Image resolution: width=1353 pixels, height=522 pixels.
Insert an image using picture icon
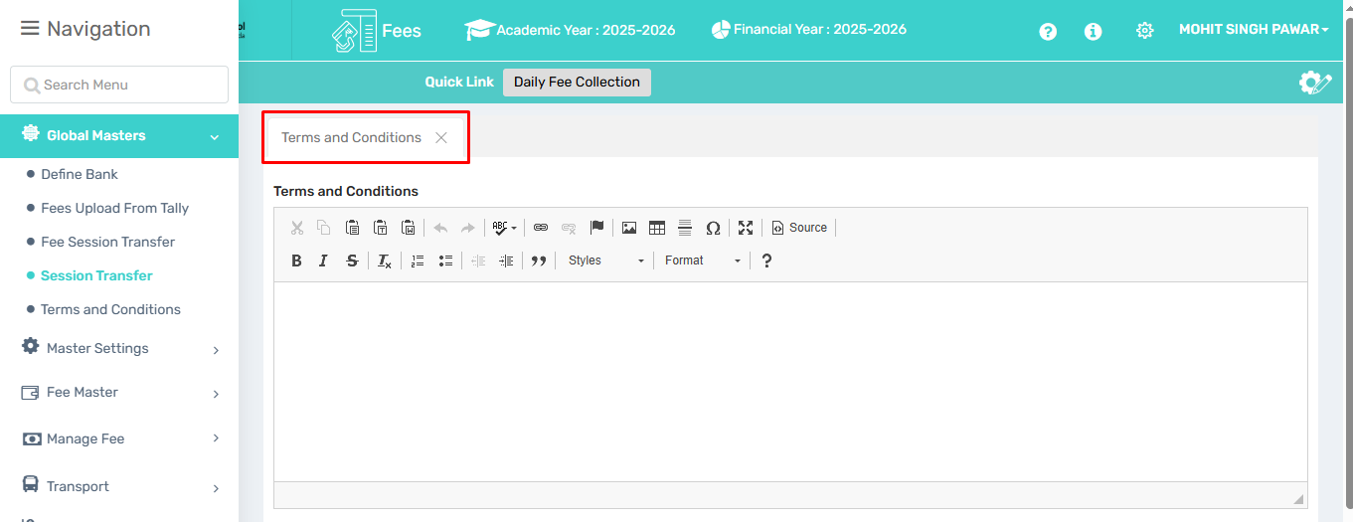click(x=629, y=228)
